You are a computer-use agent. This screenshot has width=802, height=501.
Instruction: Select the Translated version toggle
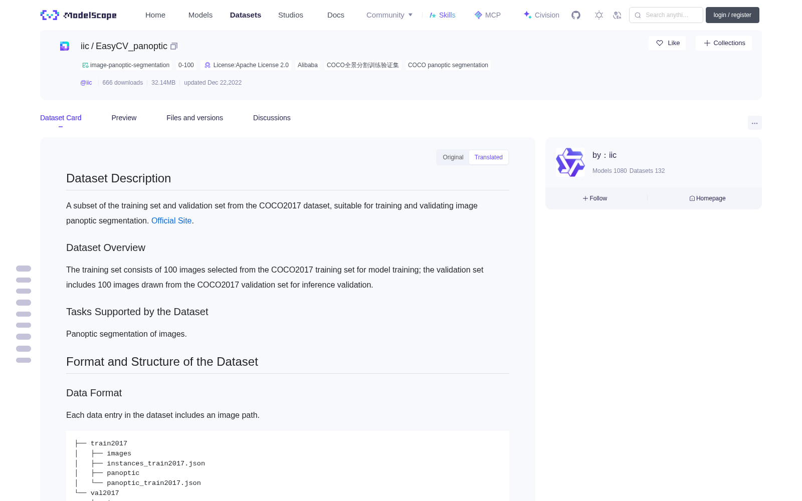click(489, 157)
